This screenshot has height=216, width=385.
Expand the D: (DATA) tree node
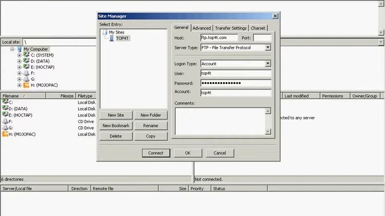[19, 61]
